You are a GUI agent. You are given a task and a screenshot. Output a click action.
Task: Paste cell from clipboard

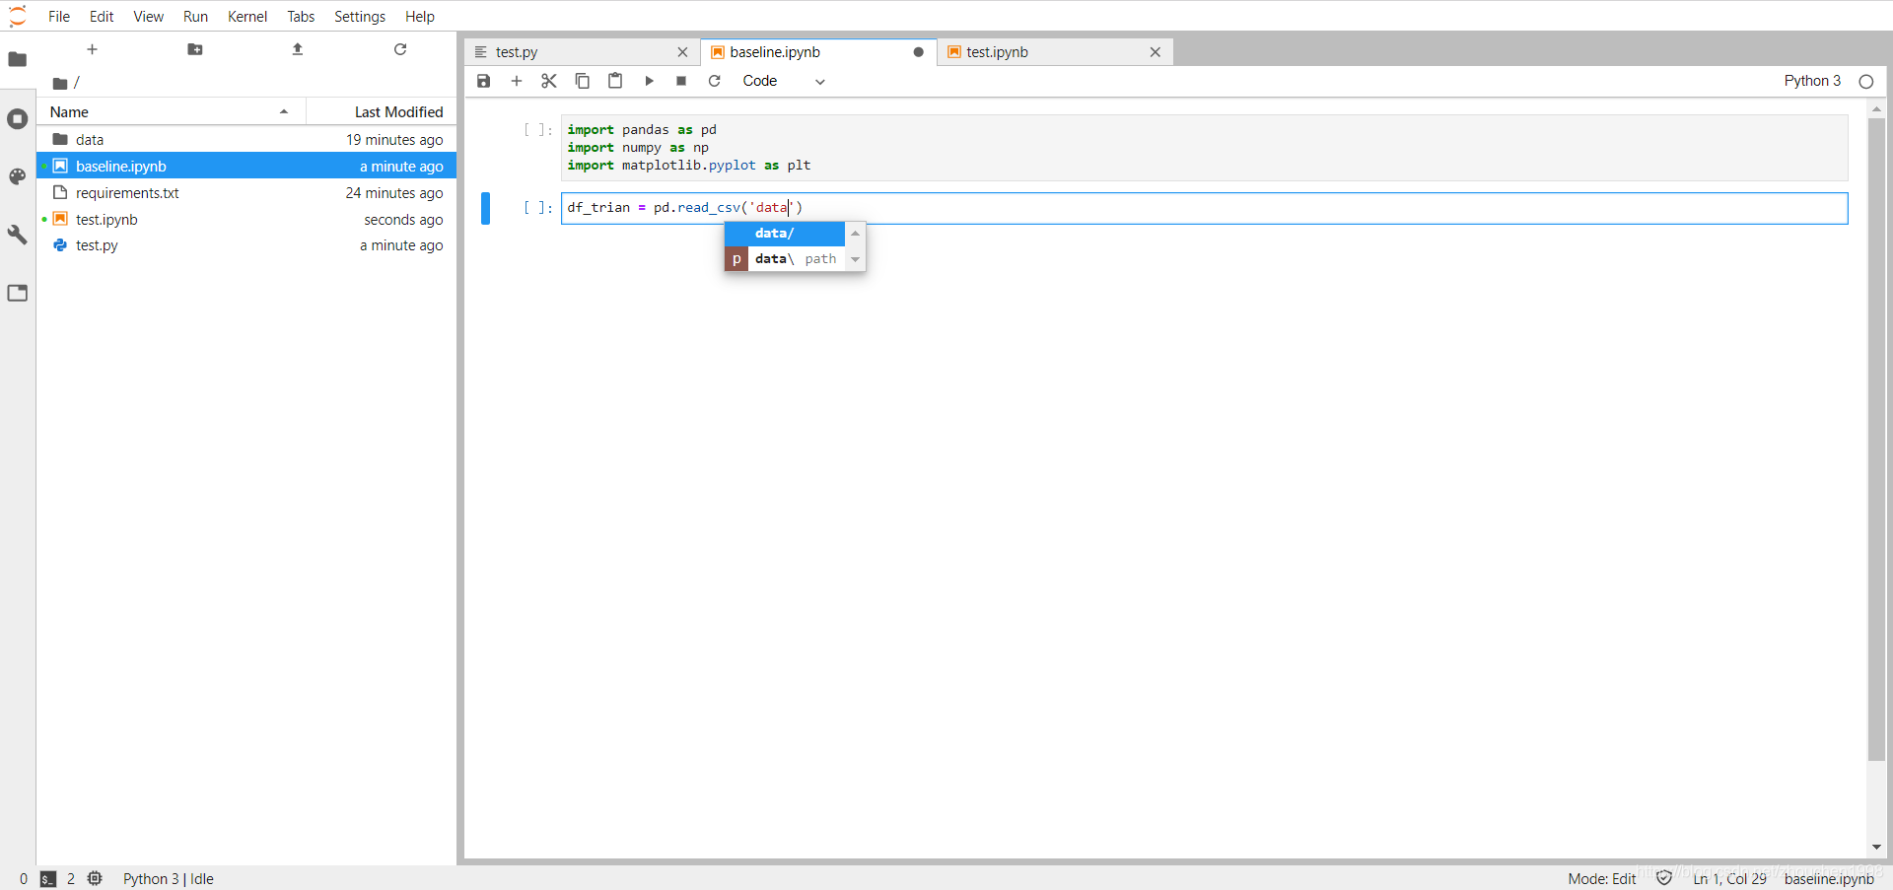pyautogui.click(x=615, y=81)
